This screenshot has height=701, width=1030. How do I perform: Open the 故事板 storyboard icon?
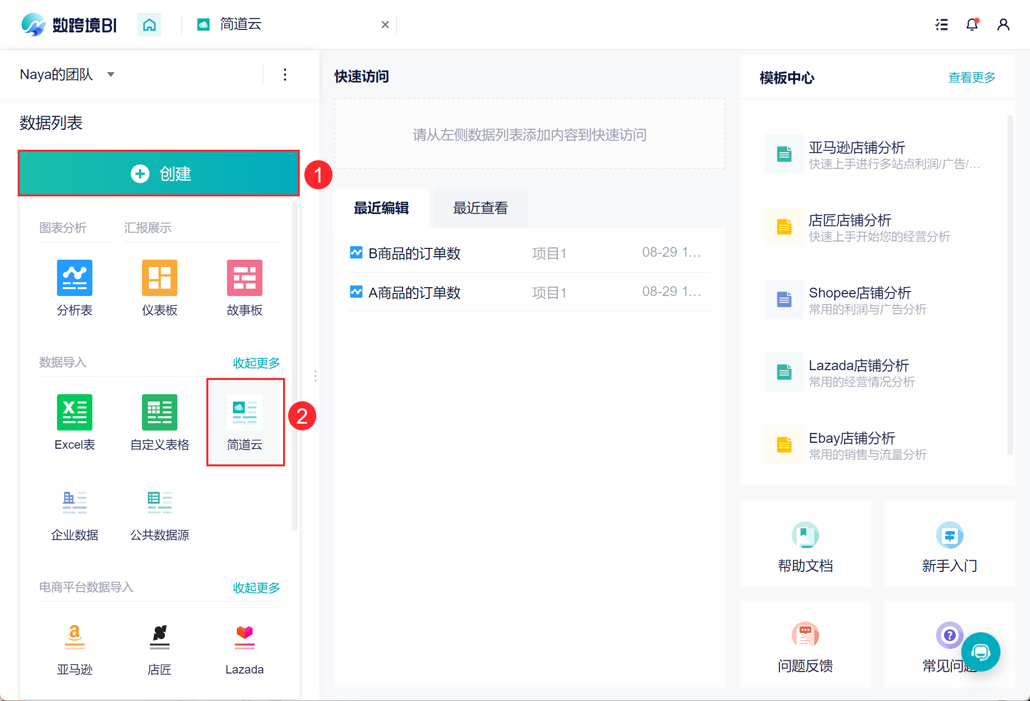(244, 278)
